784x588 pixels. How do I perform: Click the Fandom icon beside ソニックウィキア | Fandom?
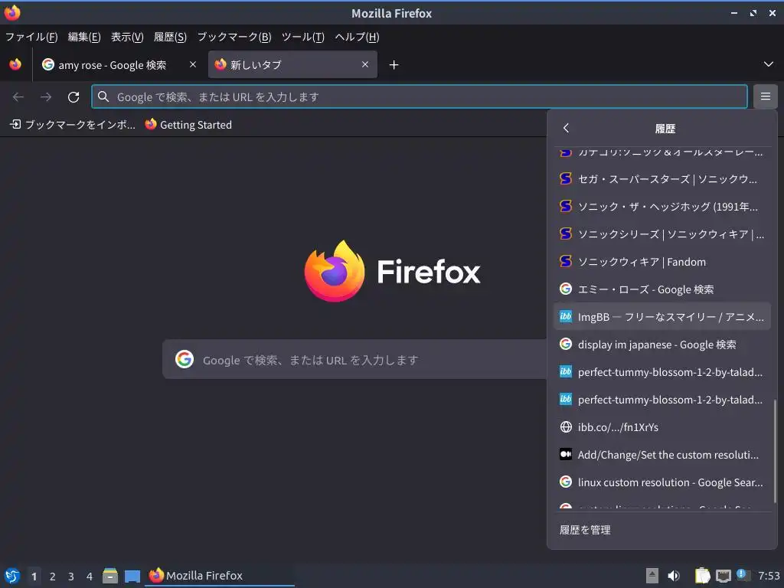(566, 262)
